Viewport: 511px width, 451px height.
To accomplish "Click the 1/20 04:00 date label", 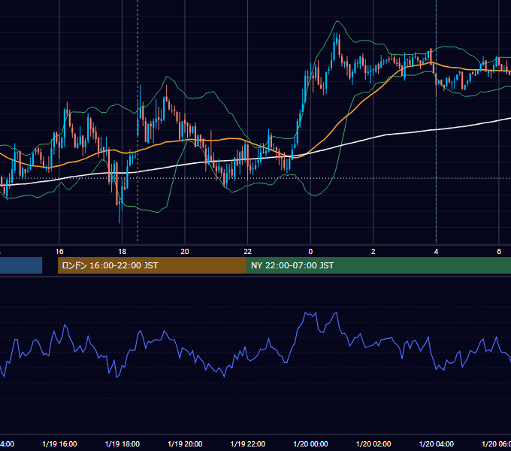I will pyautogui.click(x=437, y=443).
